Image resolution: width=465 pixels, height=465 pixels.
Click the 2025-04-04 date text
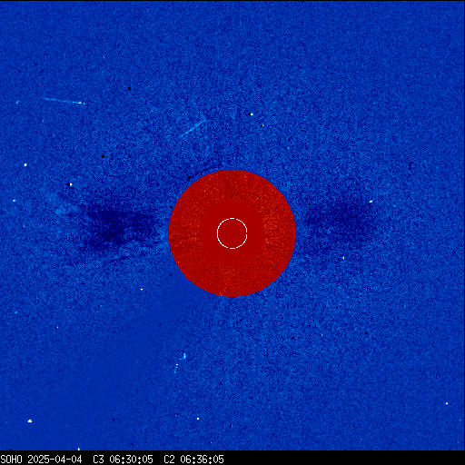(54, 460)
